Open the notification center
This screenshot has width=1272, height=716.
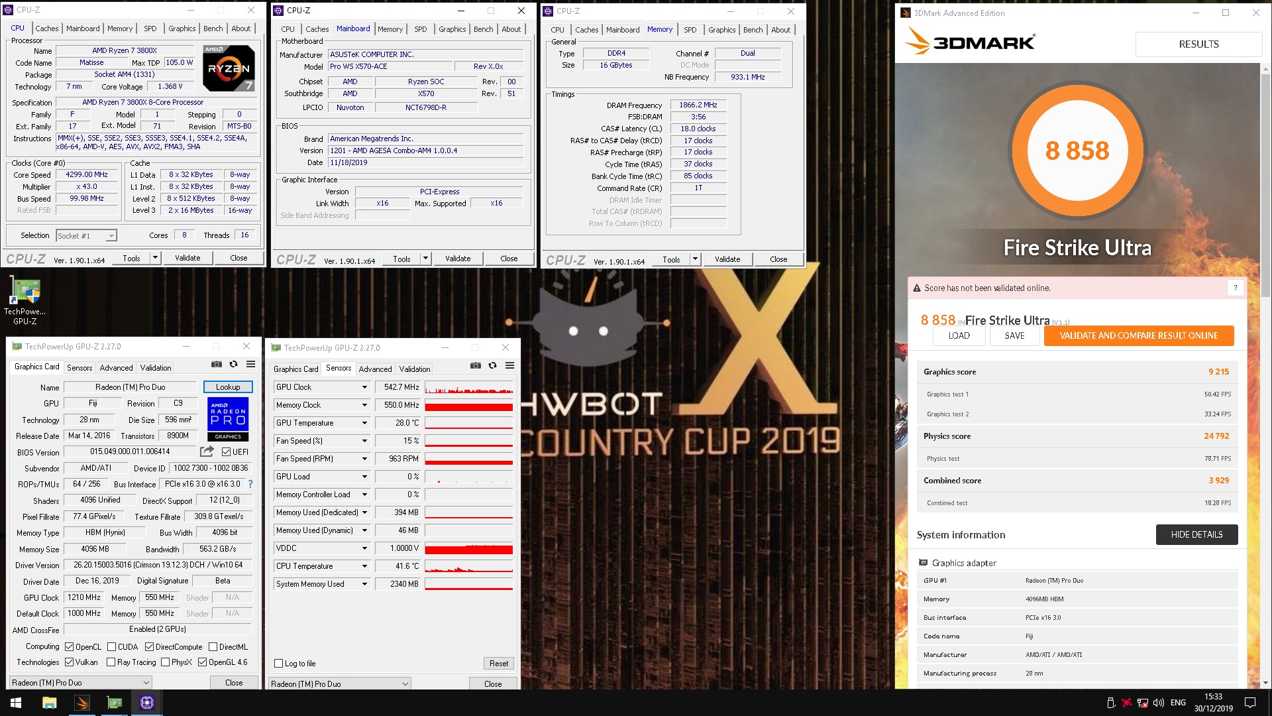click(x=1250, y=703)
